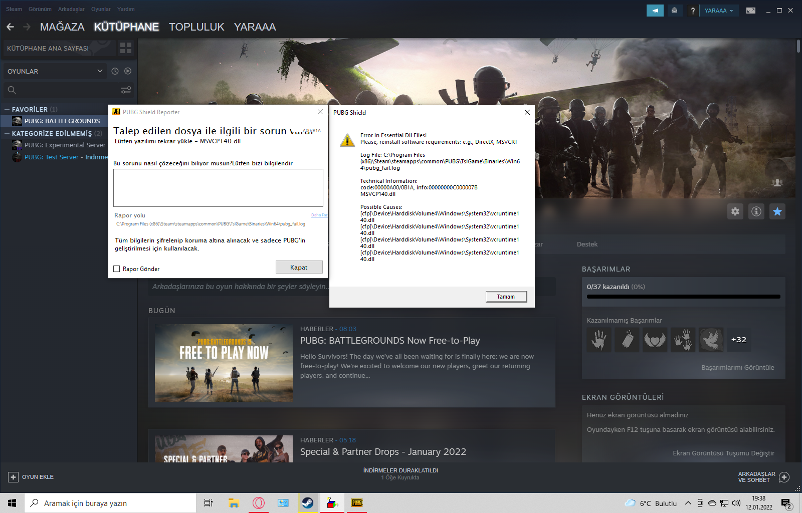The width and height of the screenshot is (802, 513).
Task: Open Steam from the Windows taskbar
Action: click(308, 503)
